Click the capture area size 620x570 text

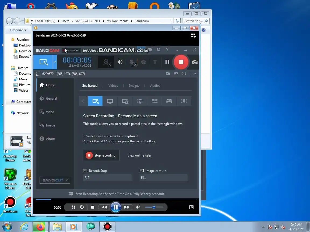click(64, 74)
